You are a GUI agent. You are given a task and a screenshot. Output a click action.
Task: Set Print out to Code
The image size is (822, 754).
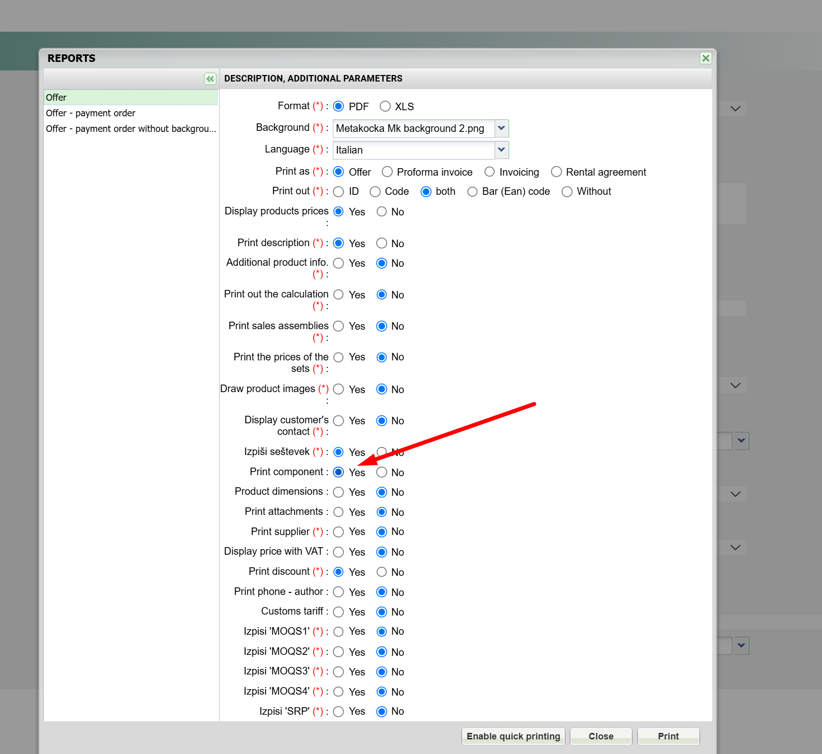375,192
